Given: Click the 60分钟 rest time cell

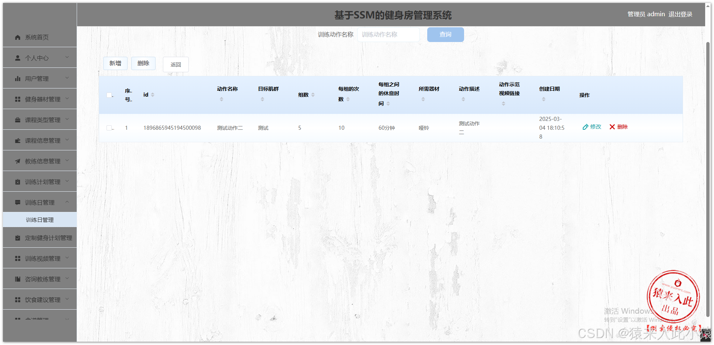Looking at the screenshot, I should pyautogui.click(x=387, y=128).
